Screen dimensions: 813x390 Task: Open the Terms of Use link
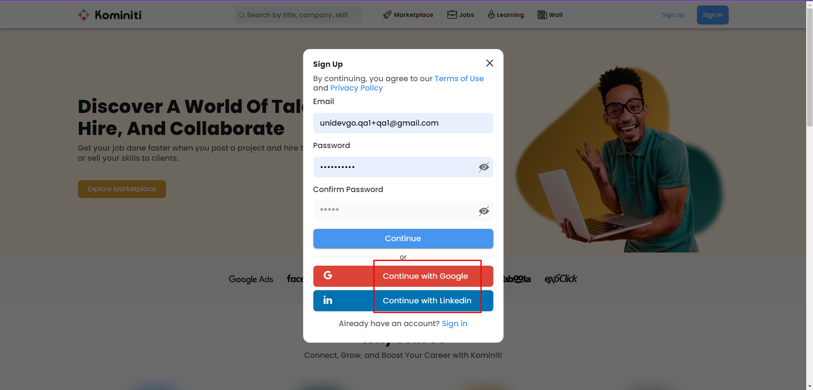(459, 79)
